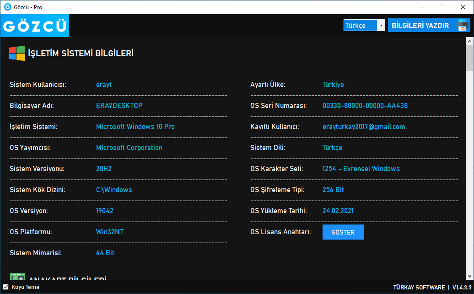The width and height of the screenshot is (474, 294).
Task: Click '1254 - Evrensel Windows' character set
Action: (x=361, y=169)
